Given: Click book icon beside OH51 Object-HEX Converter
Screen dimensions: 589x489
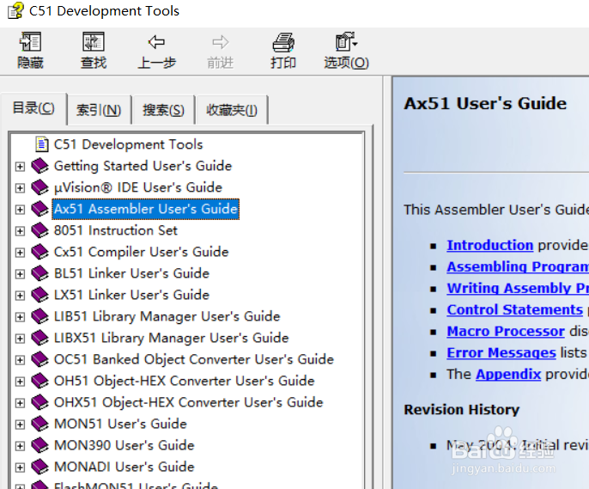Looking at the screenshot, I should pos(39,381).
